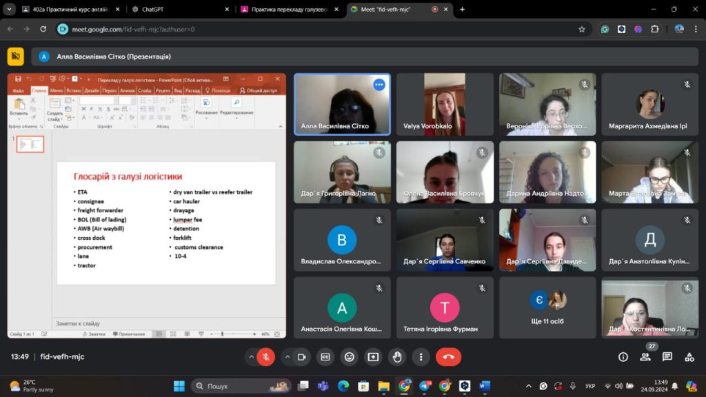Unmute the microphone

pyautogui.click(x=265, y=357)
